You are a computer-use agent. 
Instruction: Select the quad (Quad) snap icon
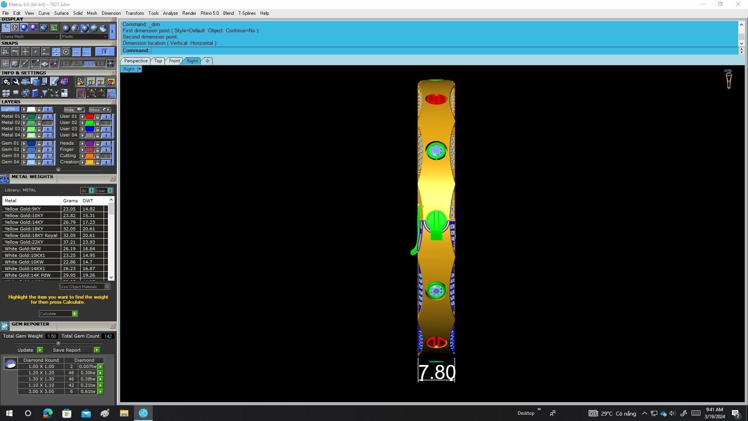coord(56,51)
